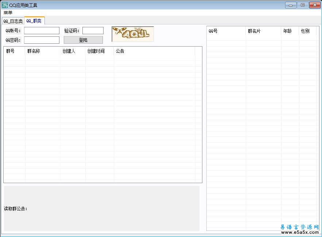Click the QQ应用类工具 title bar app icon
The height and width of the screenshot is (237, 322).
tap(4, 5)
